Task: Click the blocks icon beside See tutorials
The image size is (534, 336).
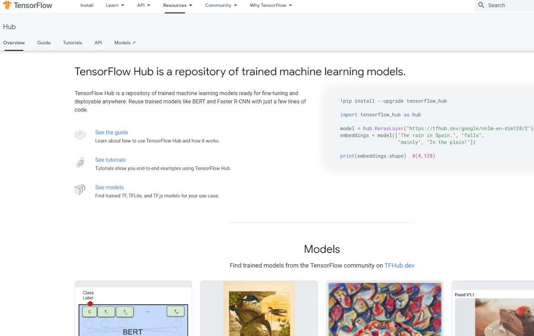Action: click(80, 163)
